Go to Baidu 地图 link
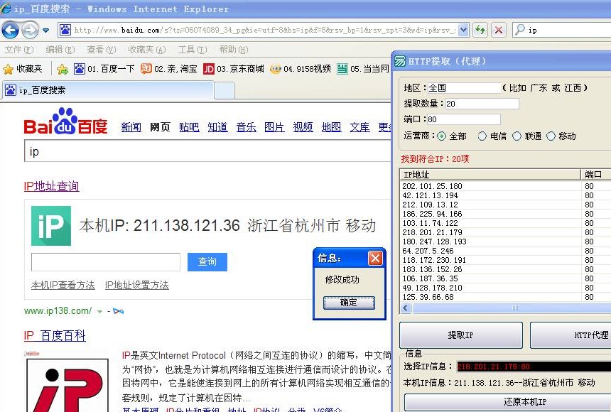Screen dimensions: 611x412 tap(331, 127)
